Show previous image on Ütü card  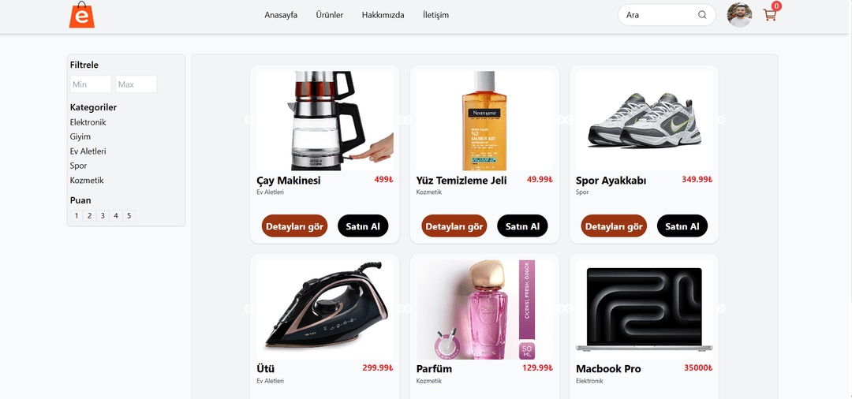click(x=248, y=308)
